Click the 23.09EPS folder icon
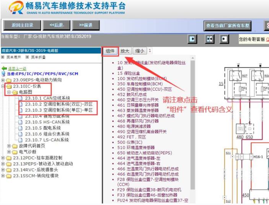The width and height of the screenshot is (269, 205). 9,80
